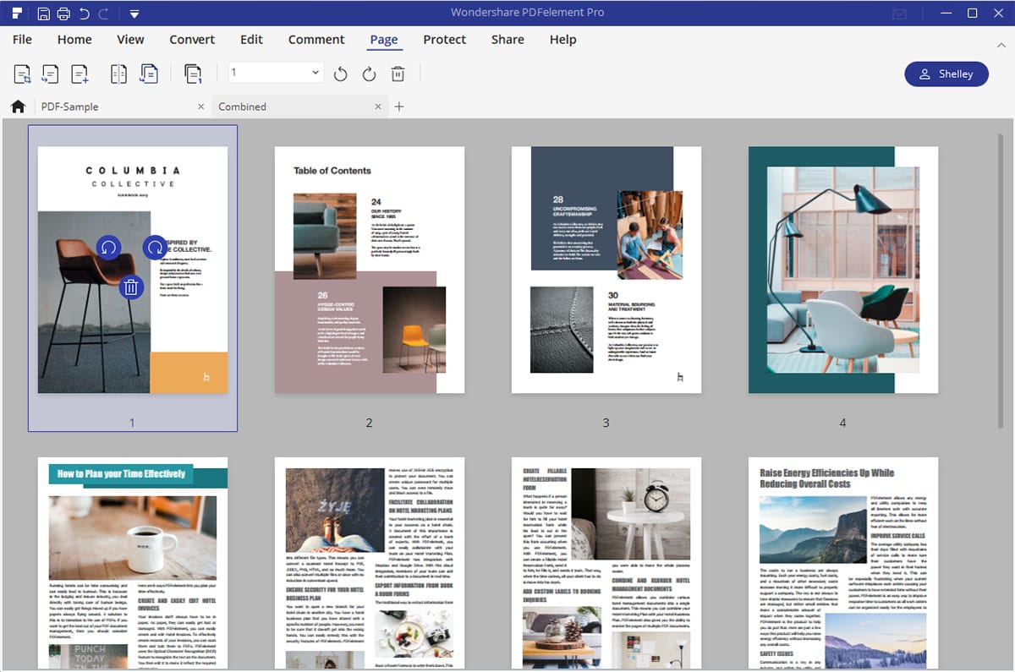Go to the Home start screen icon
The width and height of the screenshot is (1015, 672).
17,107
